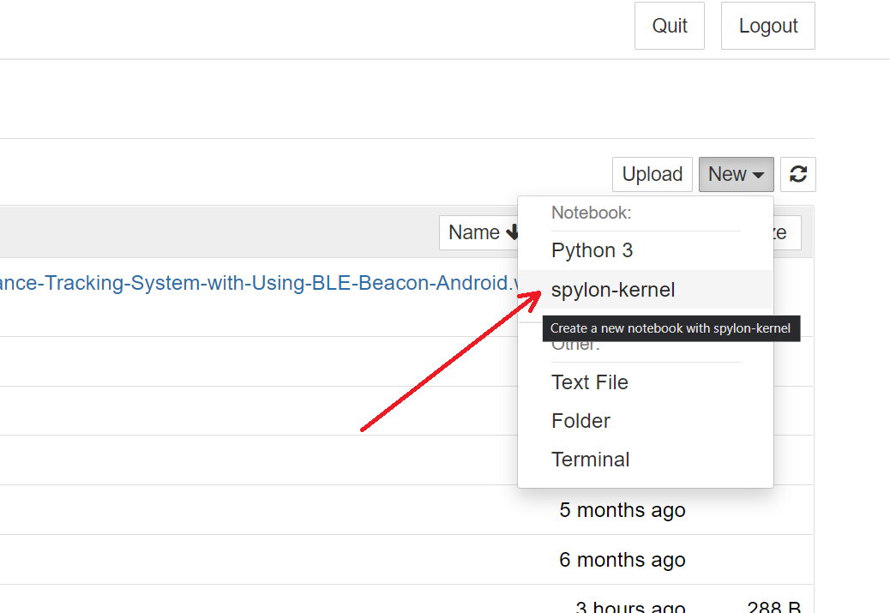Image resolution: width=890 pixels, height=613 pixels.
Task: Sort files by Name column
Action: pos(474,232)
